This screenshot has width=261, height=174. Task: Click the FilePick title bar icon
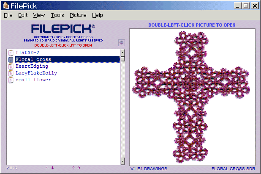pyautogui.click(x=6, y=6)
